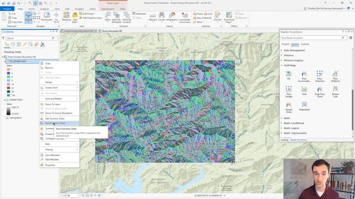Expand the Distance (Legacy) category
The width and height of the screenshot is (355, 199).
(x=282, y=60)
